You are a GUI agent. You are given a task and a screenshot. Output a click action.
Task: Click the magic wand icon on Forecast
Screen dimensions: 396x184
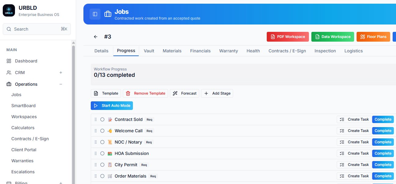click(x=175, y=93)
